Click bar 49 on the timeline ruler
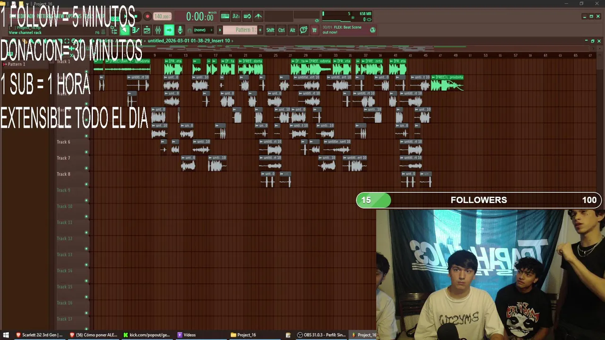Screen dimensions: 605x340 point(456,55)
